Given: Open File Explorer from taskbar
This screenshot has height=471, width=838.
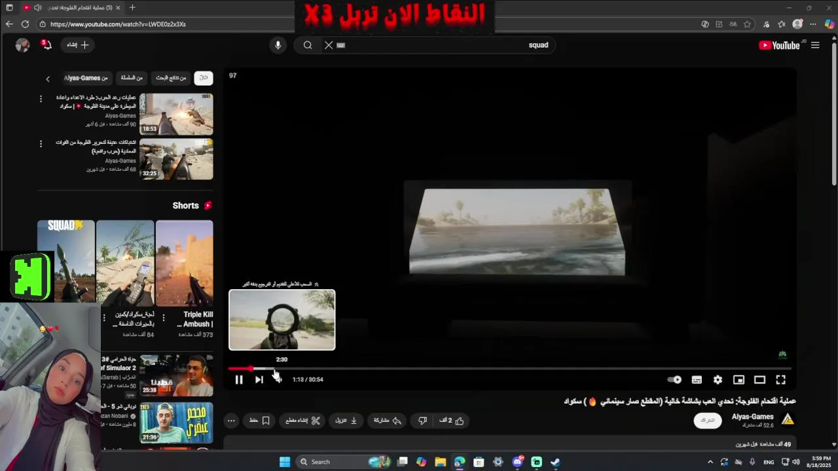Looking at the screenshot, I should 441,462.
